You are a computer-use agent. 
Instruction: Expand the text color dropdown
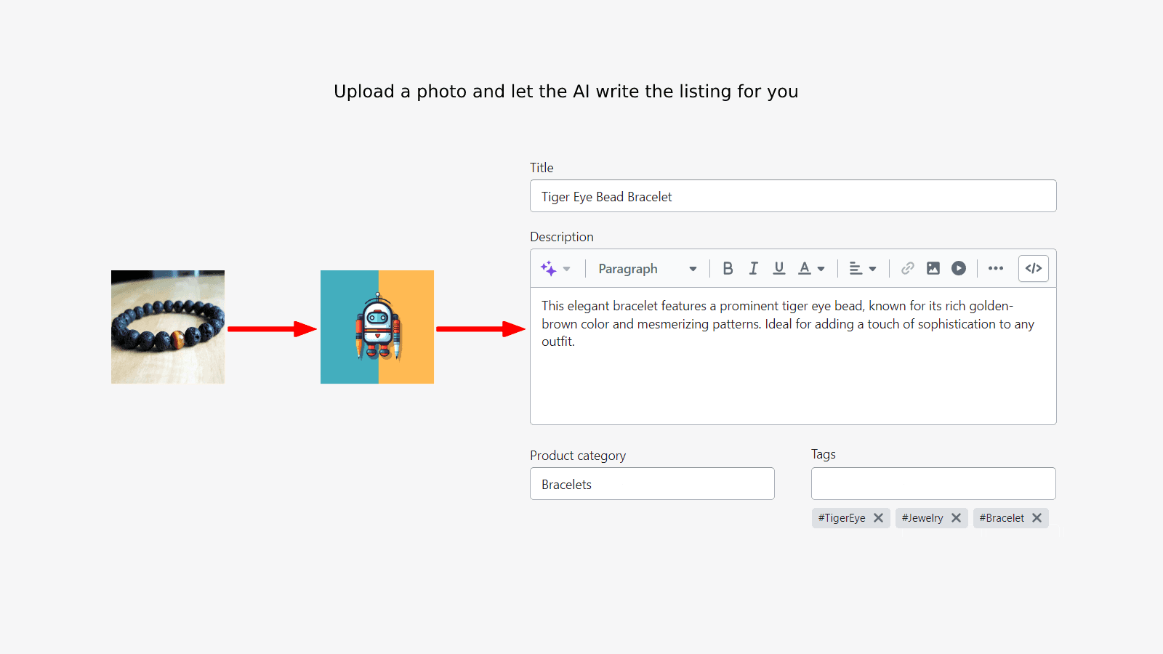(x=821, y=269)
